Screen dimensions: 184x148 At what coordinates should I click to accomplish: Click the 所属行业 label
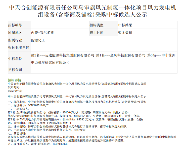pyautogui.click(x=15, y=40)
